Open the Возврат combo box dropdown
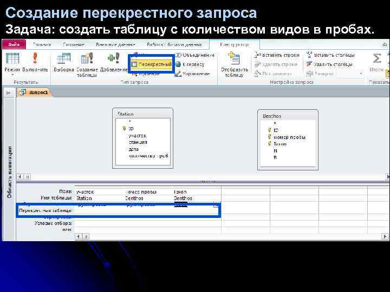Viewport: 390px width, 292px height. 361,74
